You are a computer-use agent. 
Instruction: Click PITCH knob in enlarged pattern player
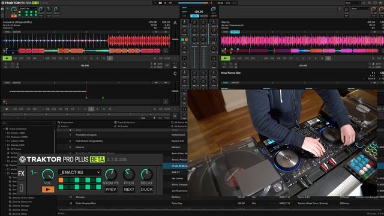tap(128, 174)
